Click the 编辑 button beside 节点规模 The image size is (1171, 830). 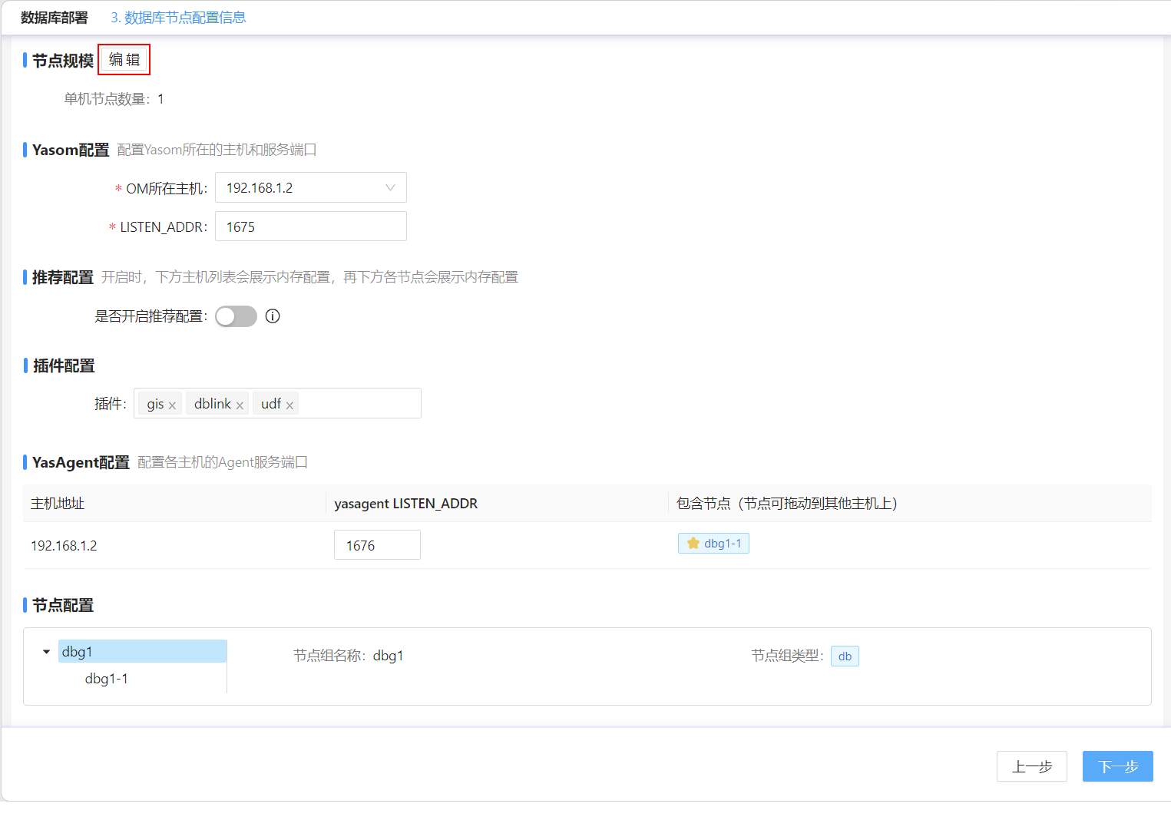click(124, 60)
